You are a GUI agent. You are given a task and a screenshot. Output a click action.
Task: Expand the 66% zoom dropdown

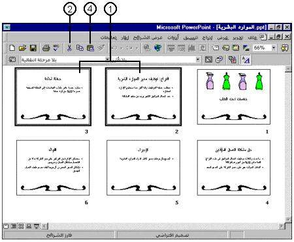click(274, 48)
